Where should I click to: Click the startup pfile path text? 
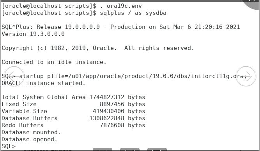coord(147,76)
